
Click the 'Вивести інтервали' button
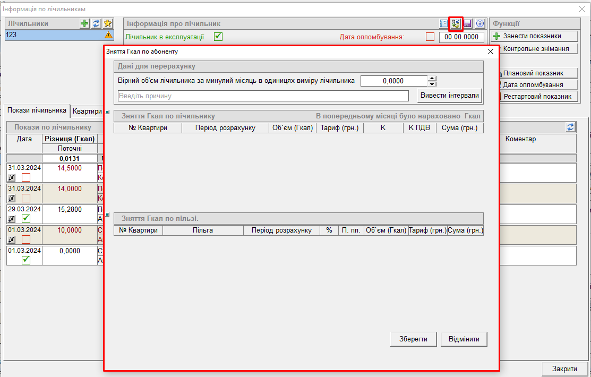[x=449, y=96]
